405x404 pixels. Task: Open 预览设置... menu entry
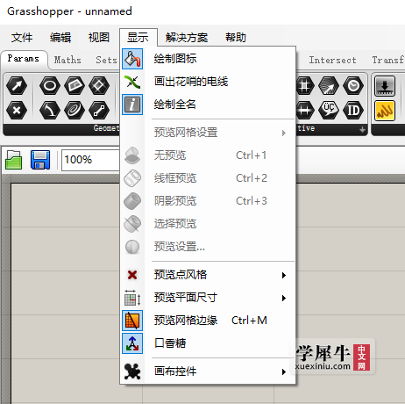tap(208, 247)
